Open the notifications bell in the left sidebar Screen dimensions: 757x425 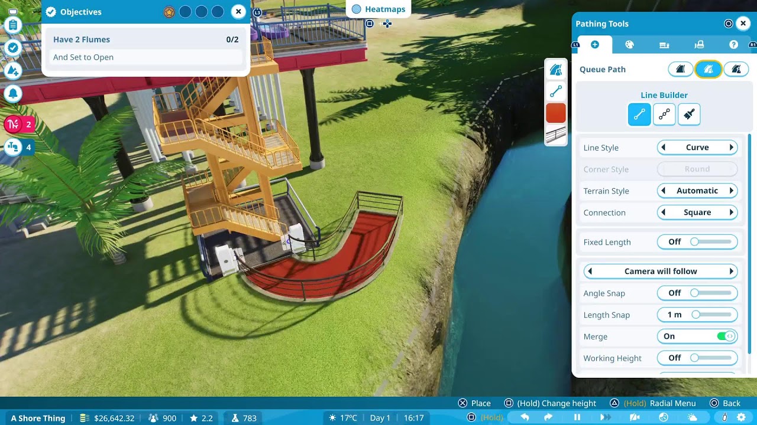13,93
